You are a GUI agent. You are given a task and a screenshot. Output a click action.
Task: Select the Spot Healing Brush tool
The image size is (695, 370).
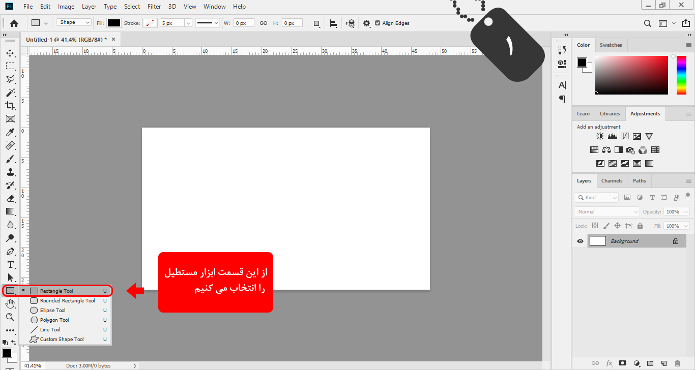(10, 145)
